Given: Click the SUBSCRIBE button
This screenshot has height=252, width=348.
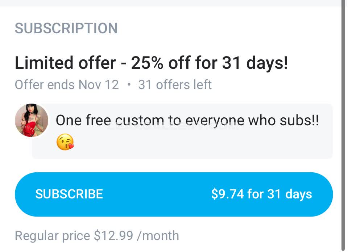Looking at the screenshot, I should [x=174, y=194].
